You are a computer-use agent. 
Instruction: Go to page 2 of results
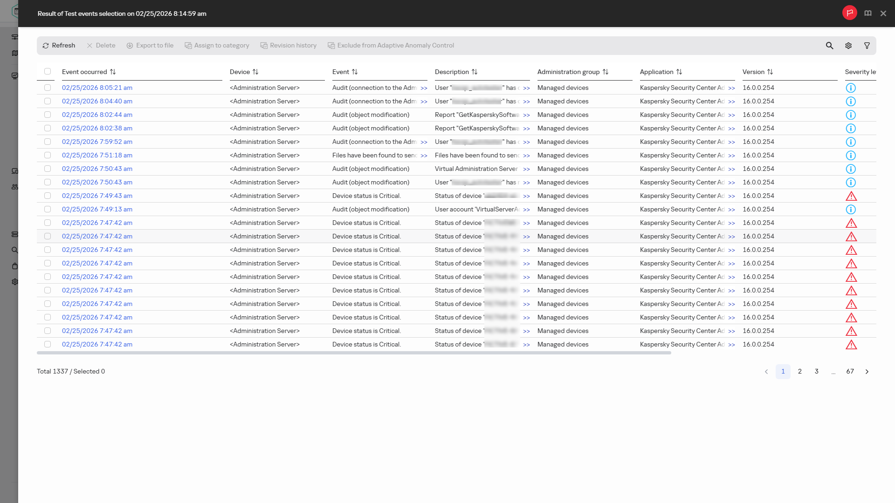(800, 372)
